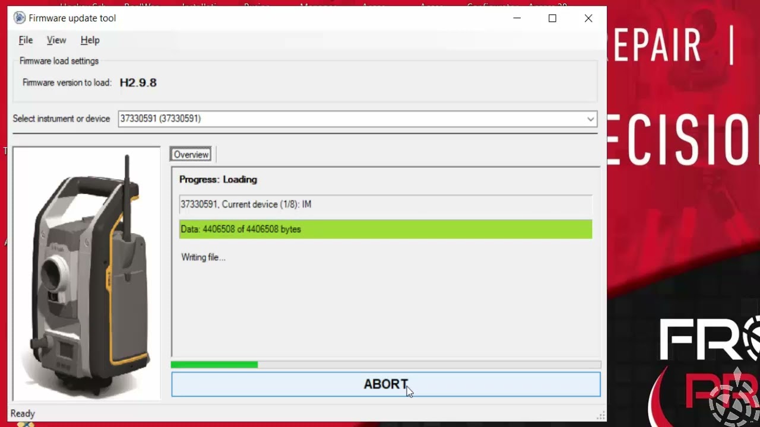Click the 'Firmware load settings' group label

click(59, 61)
